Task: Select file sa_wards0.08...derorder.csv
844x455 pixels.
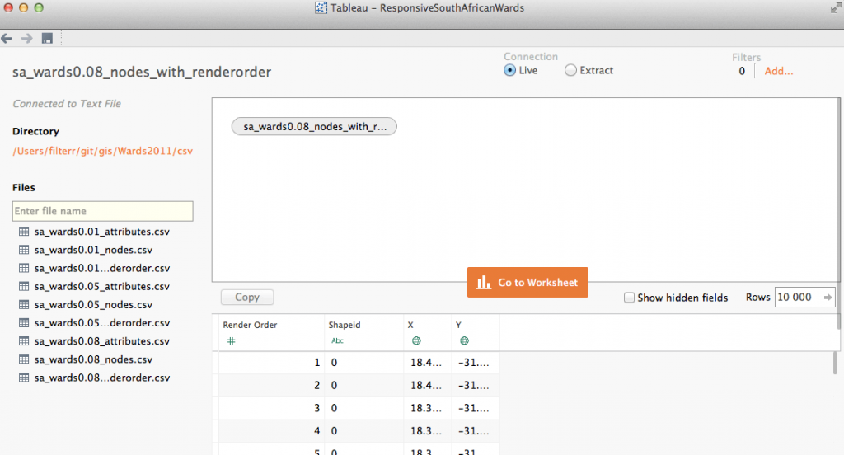Action: click(101, 378)
